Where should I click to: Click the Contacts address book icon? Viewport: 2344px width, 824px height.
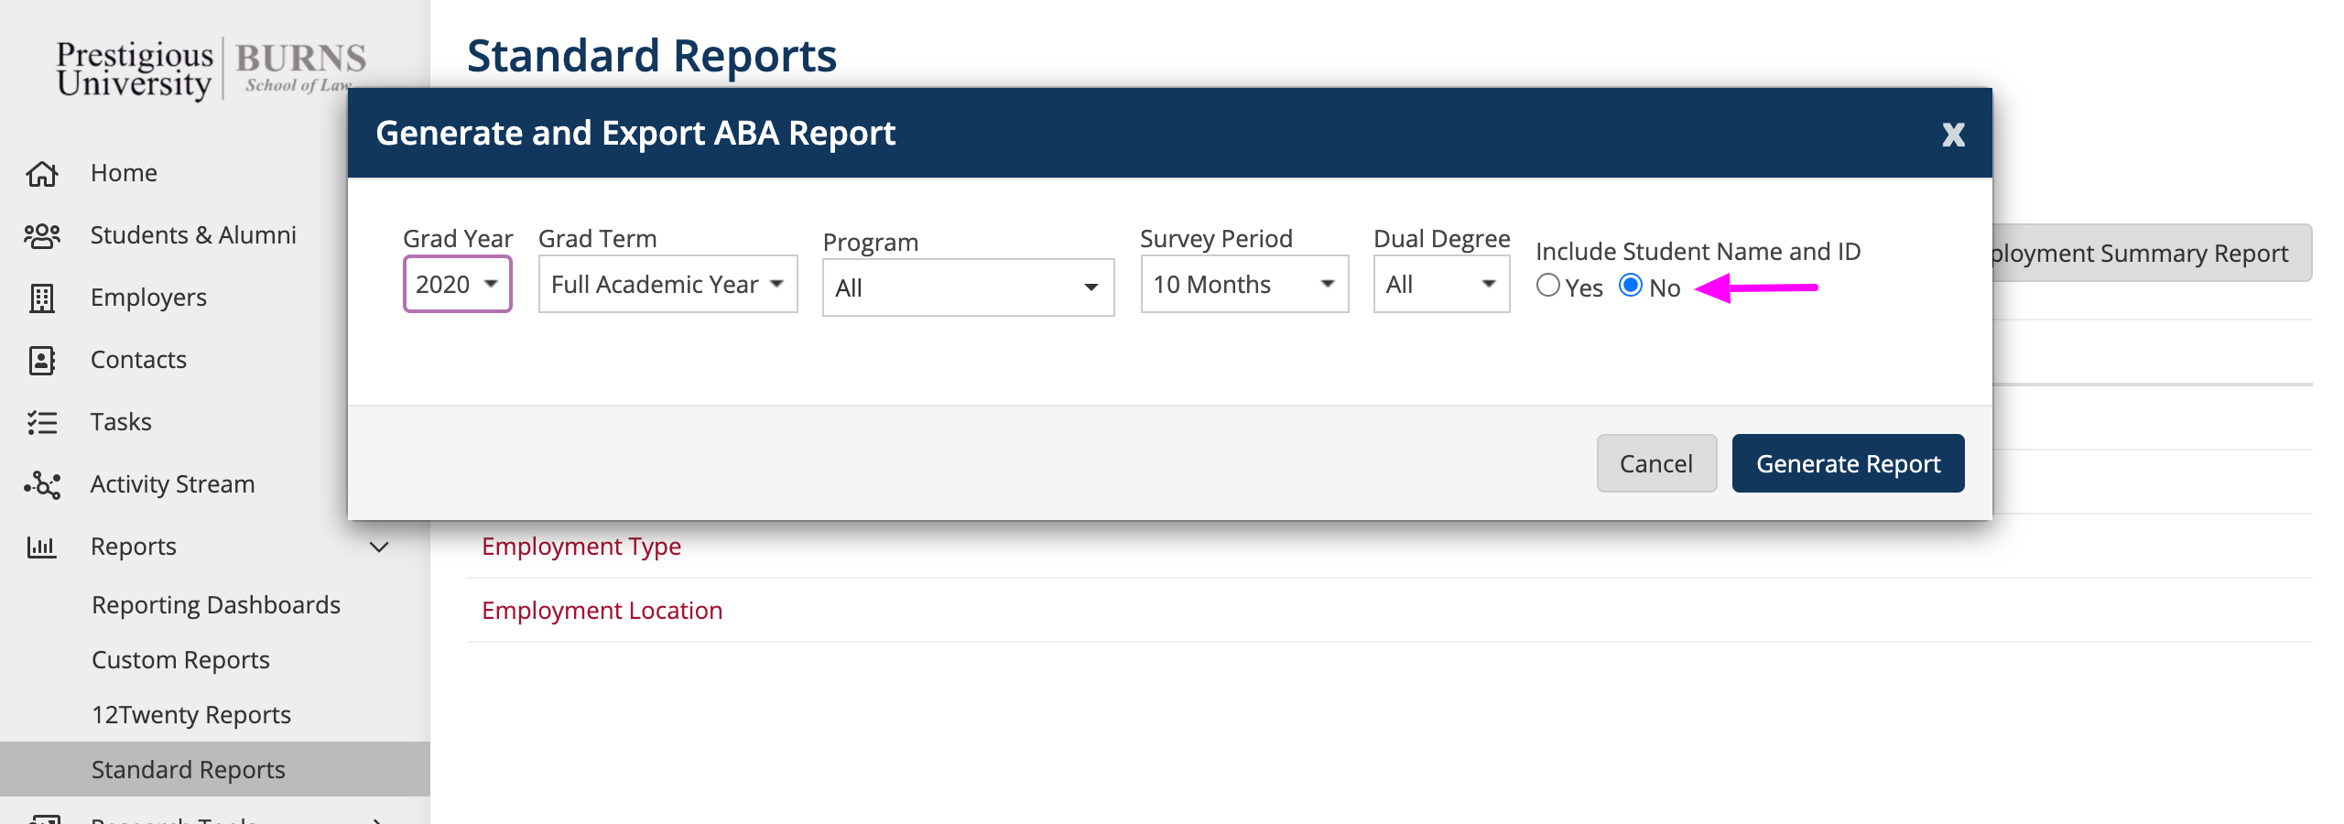(x=42, y=360)
